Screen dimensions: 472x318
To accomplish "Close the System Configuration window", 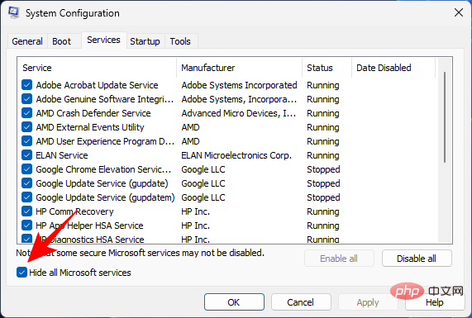I will click(459, 12).
